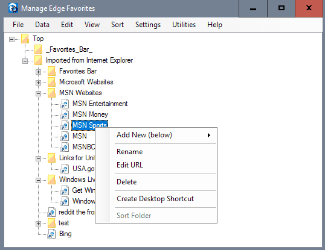This screenshot has height=250, width=325.
Task: Select the Top tree label
Action: (x=38, y=39)
